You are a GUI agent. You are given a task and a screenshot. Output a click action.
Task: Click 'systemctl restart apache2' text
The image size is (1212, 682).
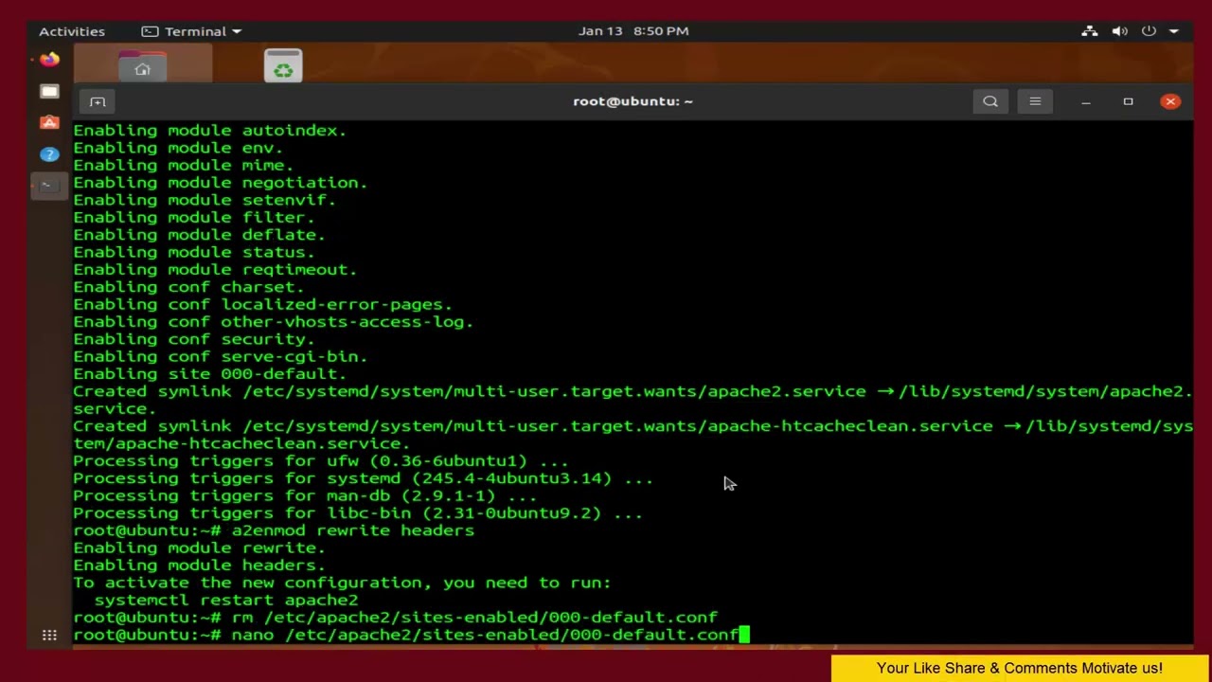click(225, 600)
